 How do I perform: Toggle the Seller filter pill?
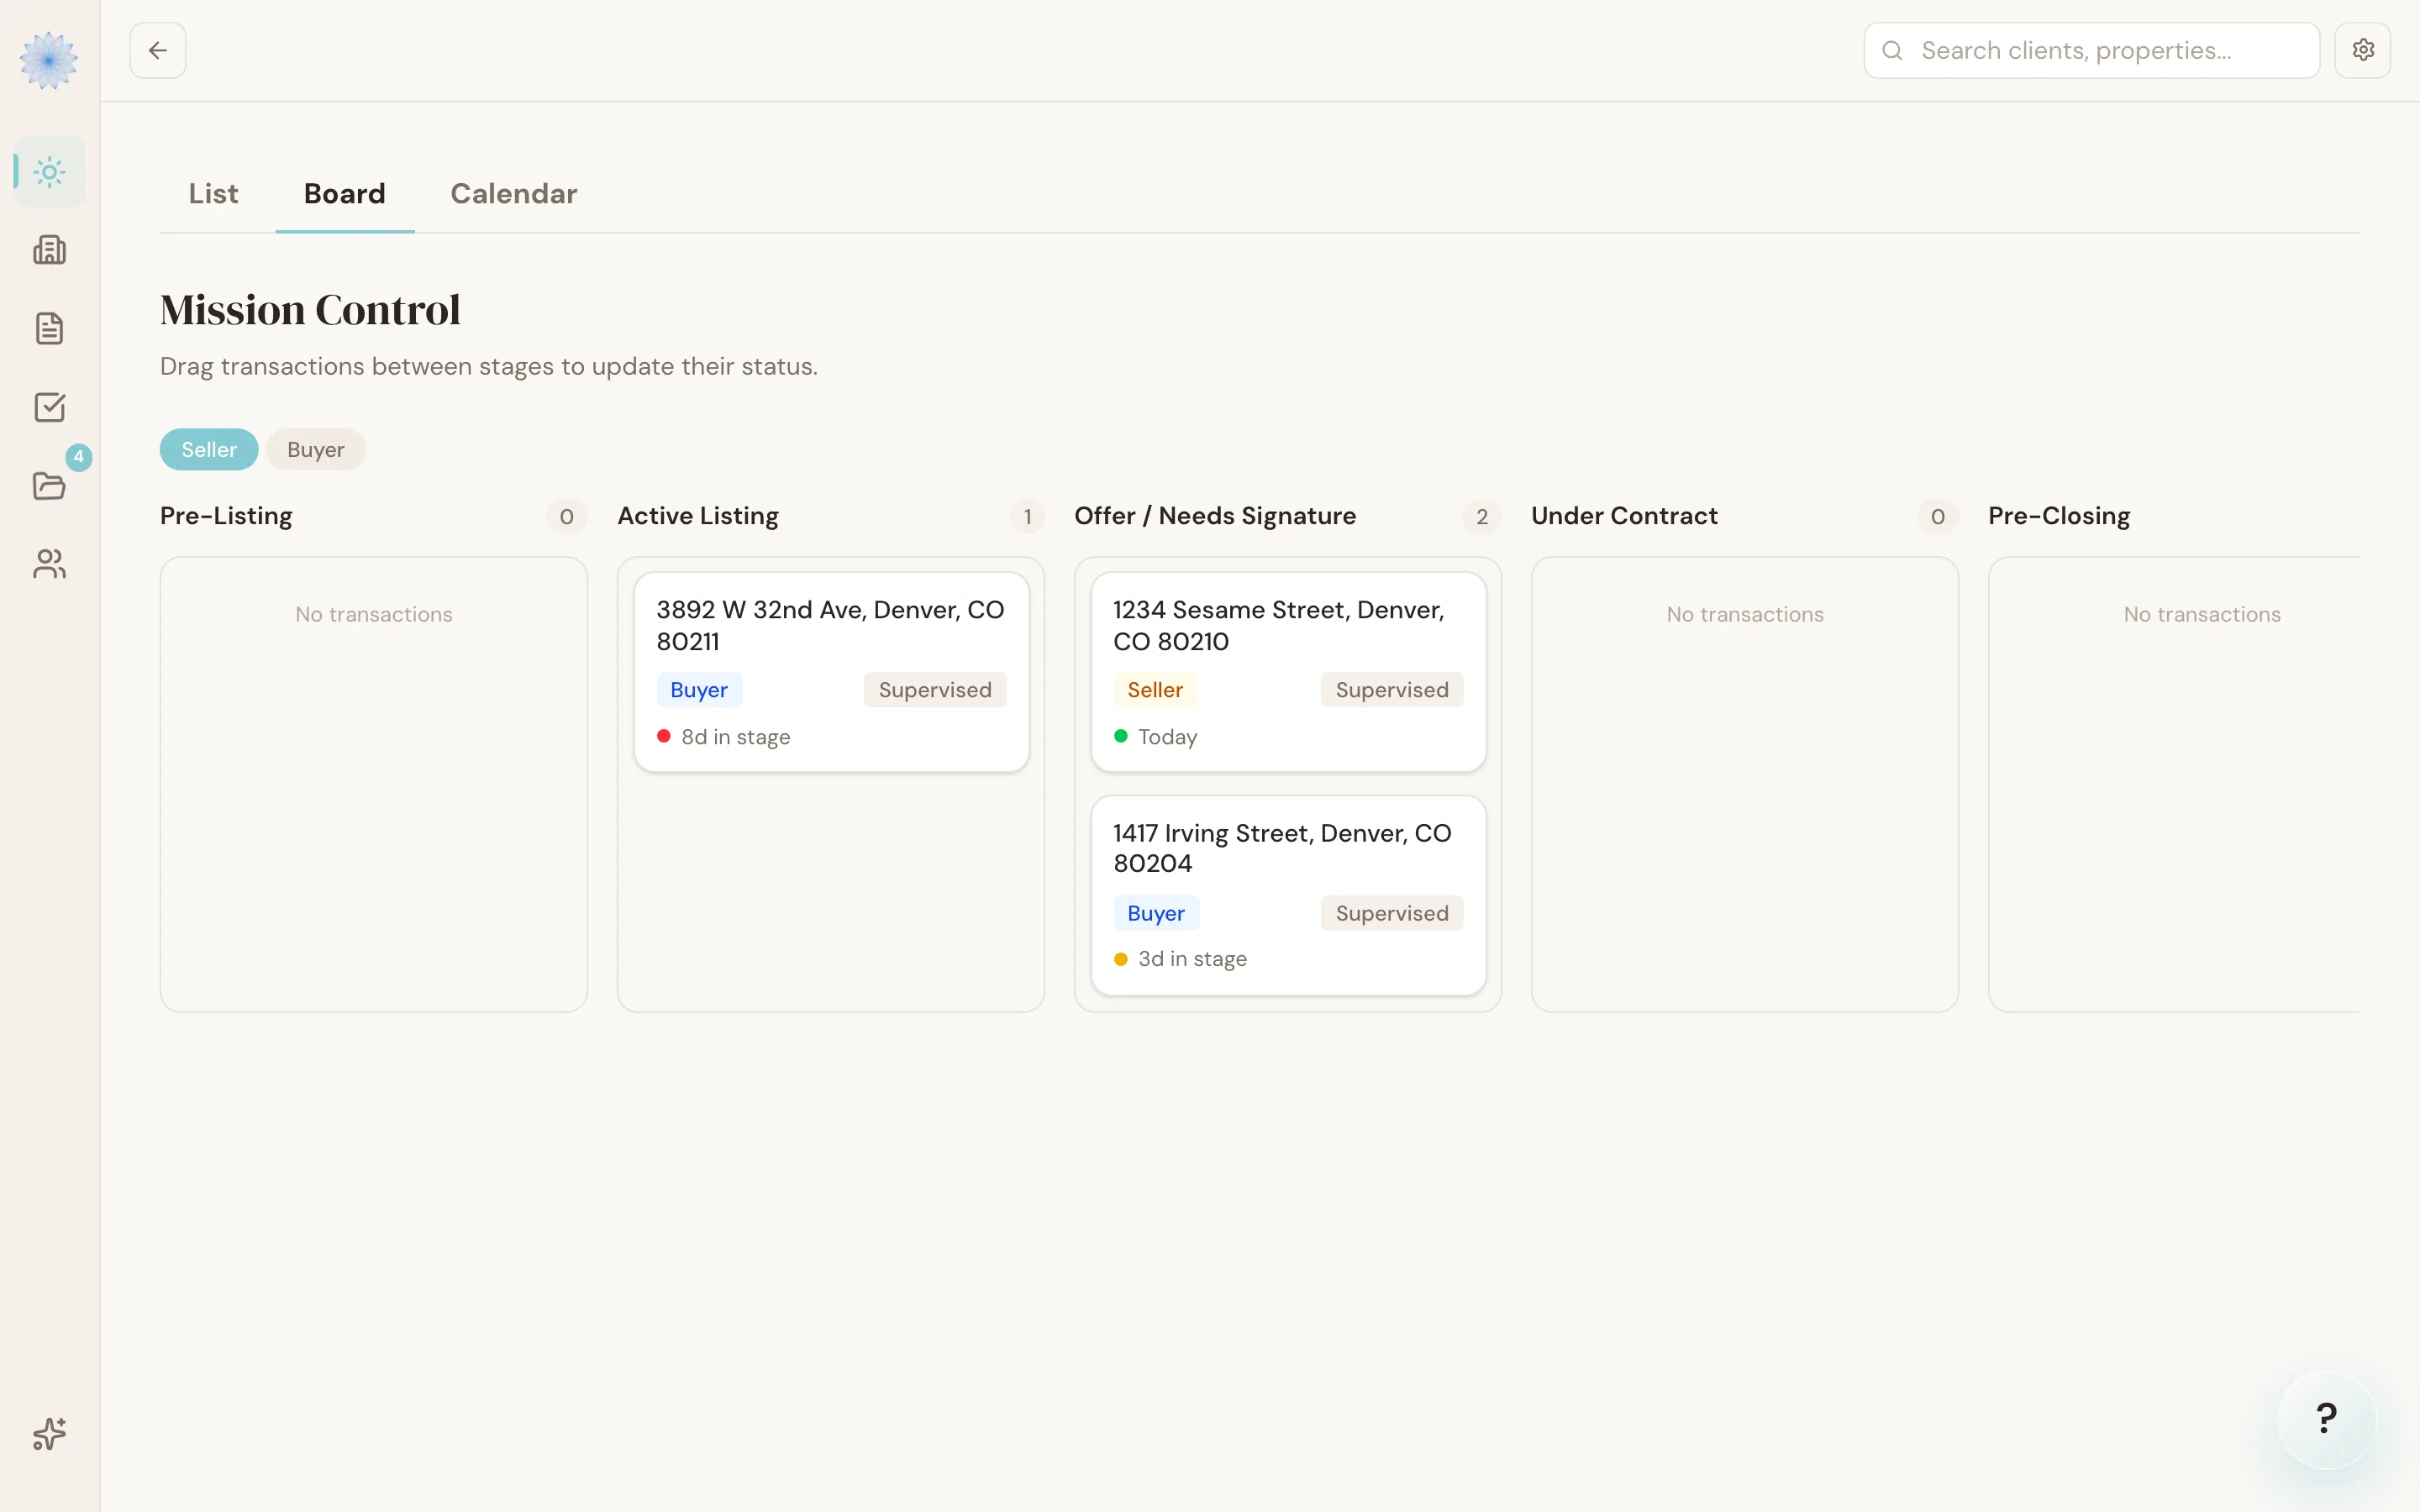pyautogui.click(x=209, y=450)
